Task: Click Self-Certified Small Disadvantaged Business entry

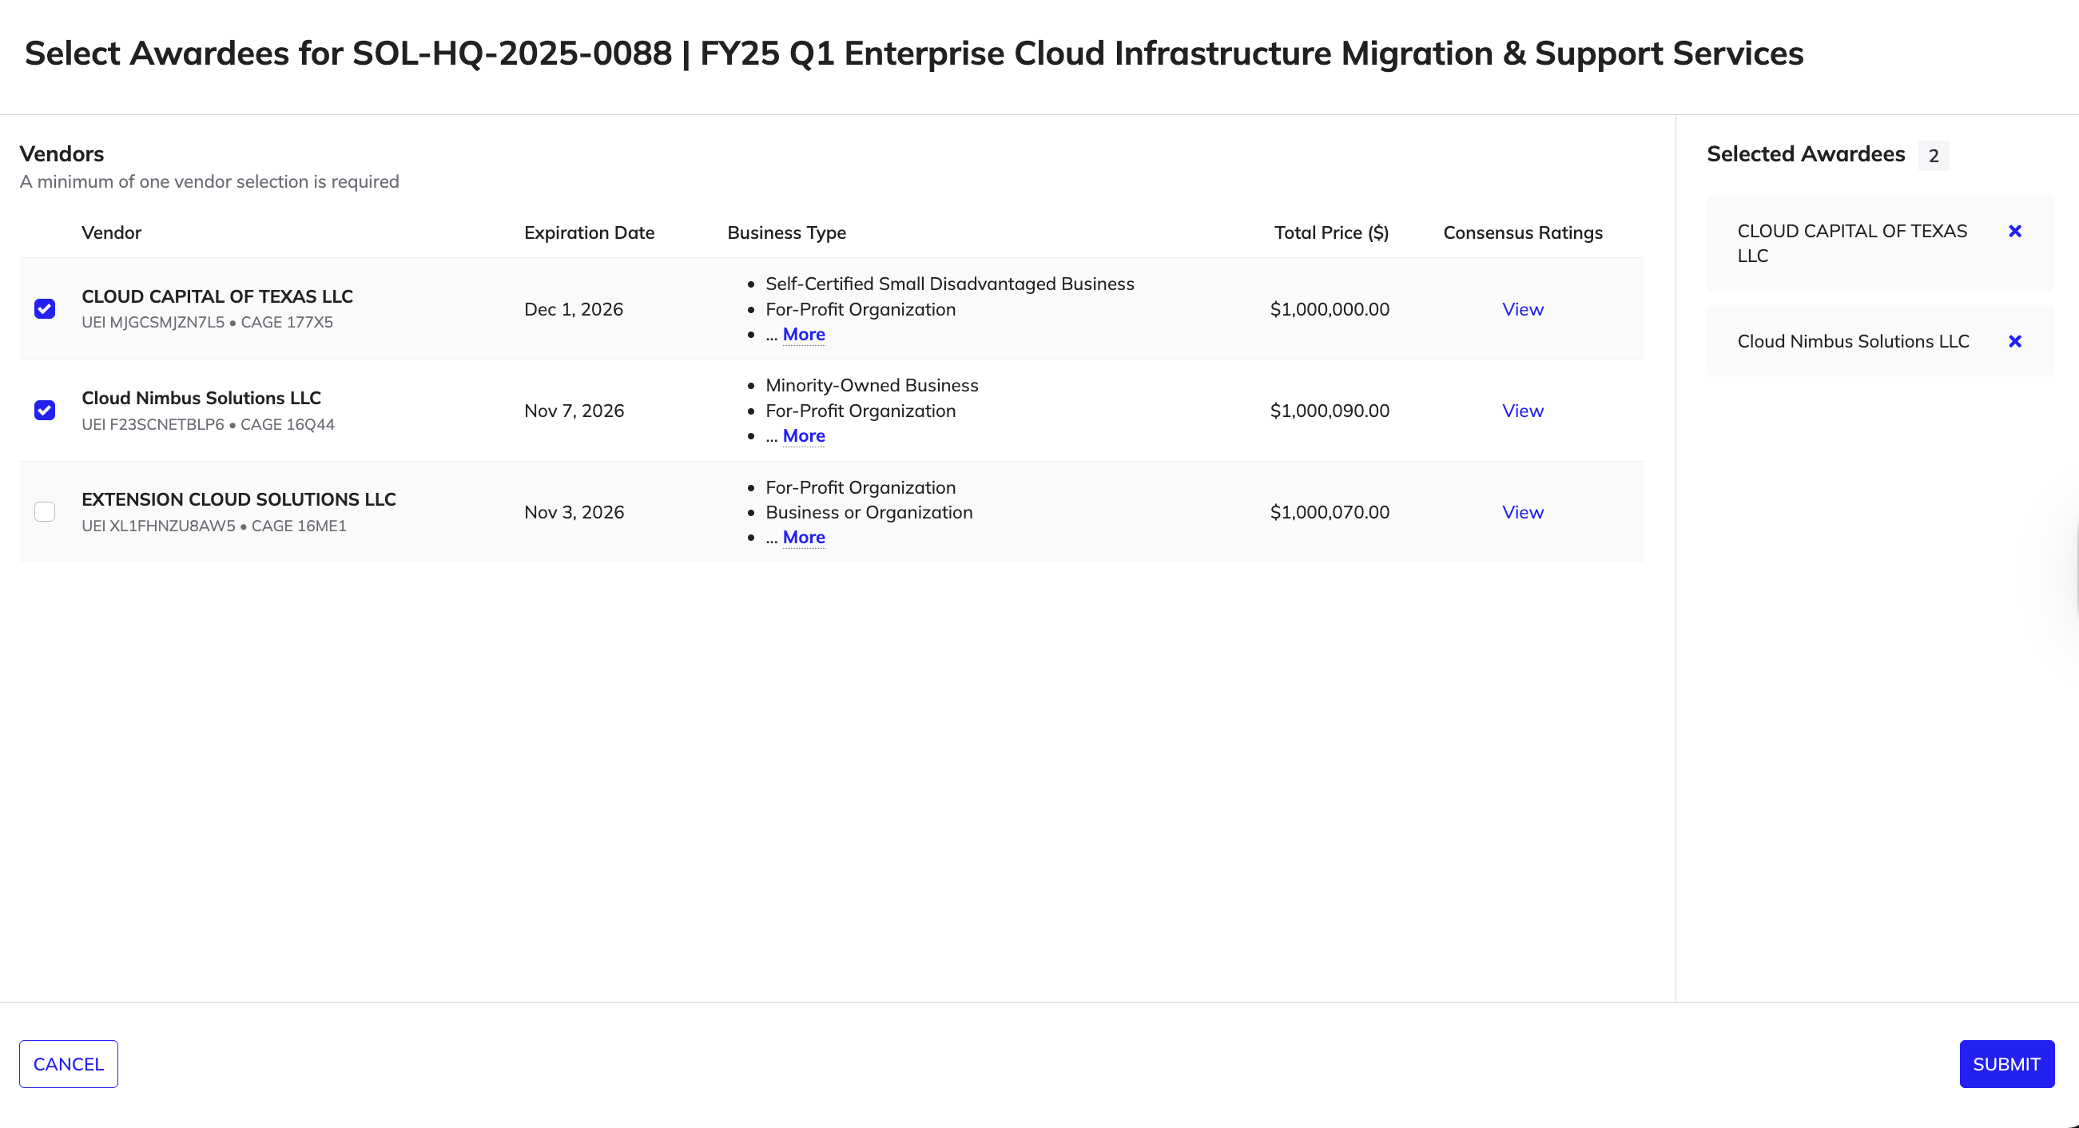Action: point(950,284)
